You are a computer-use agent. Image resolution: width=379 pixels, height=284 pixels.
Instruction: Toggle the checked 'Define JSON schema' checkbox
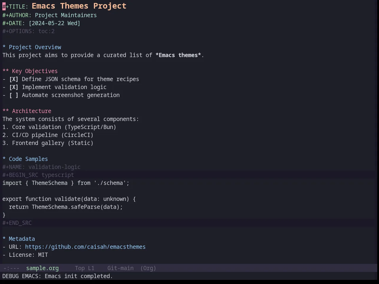14,79
